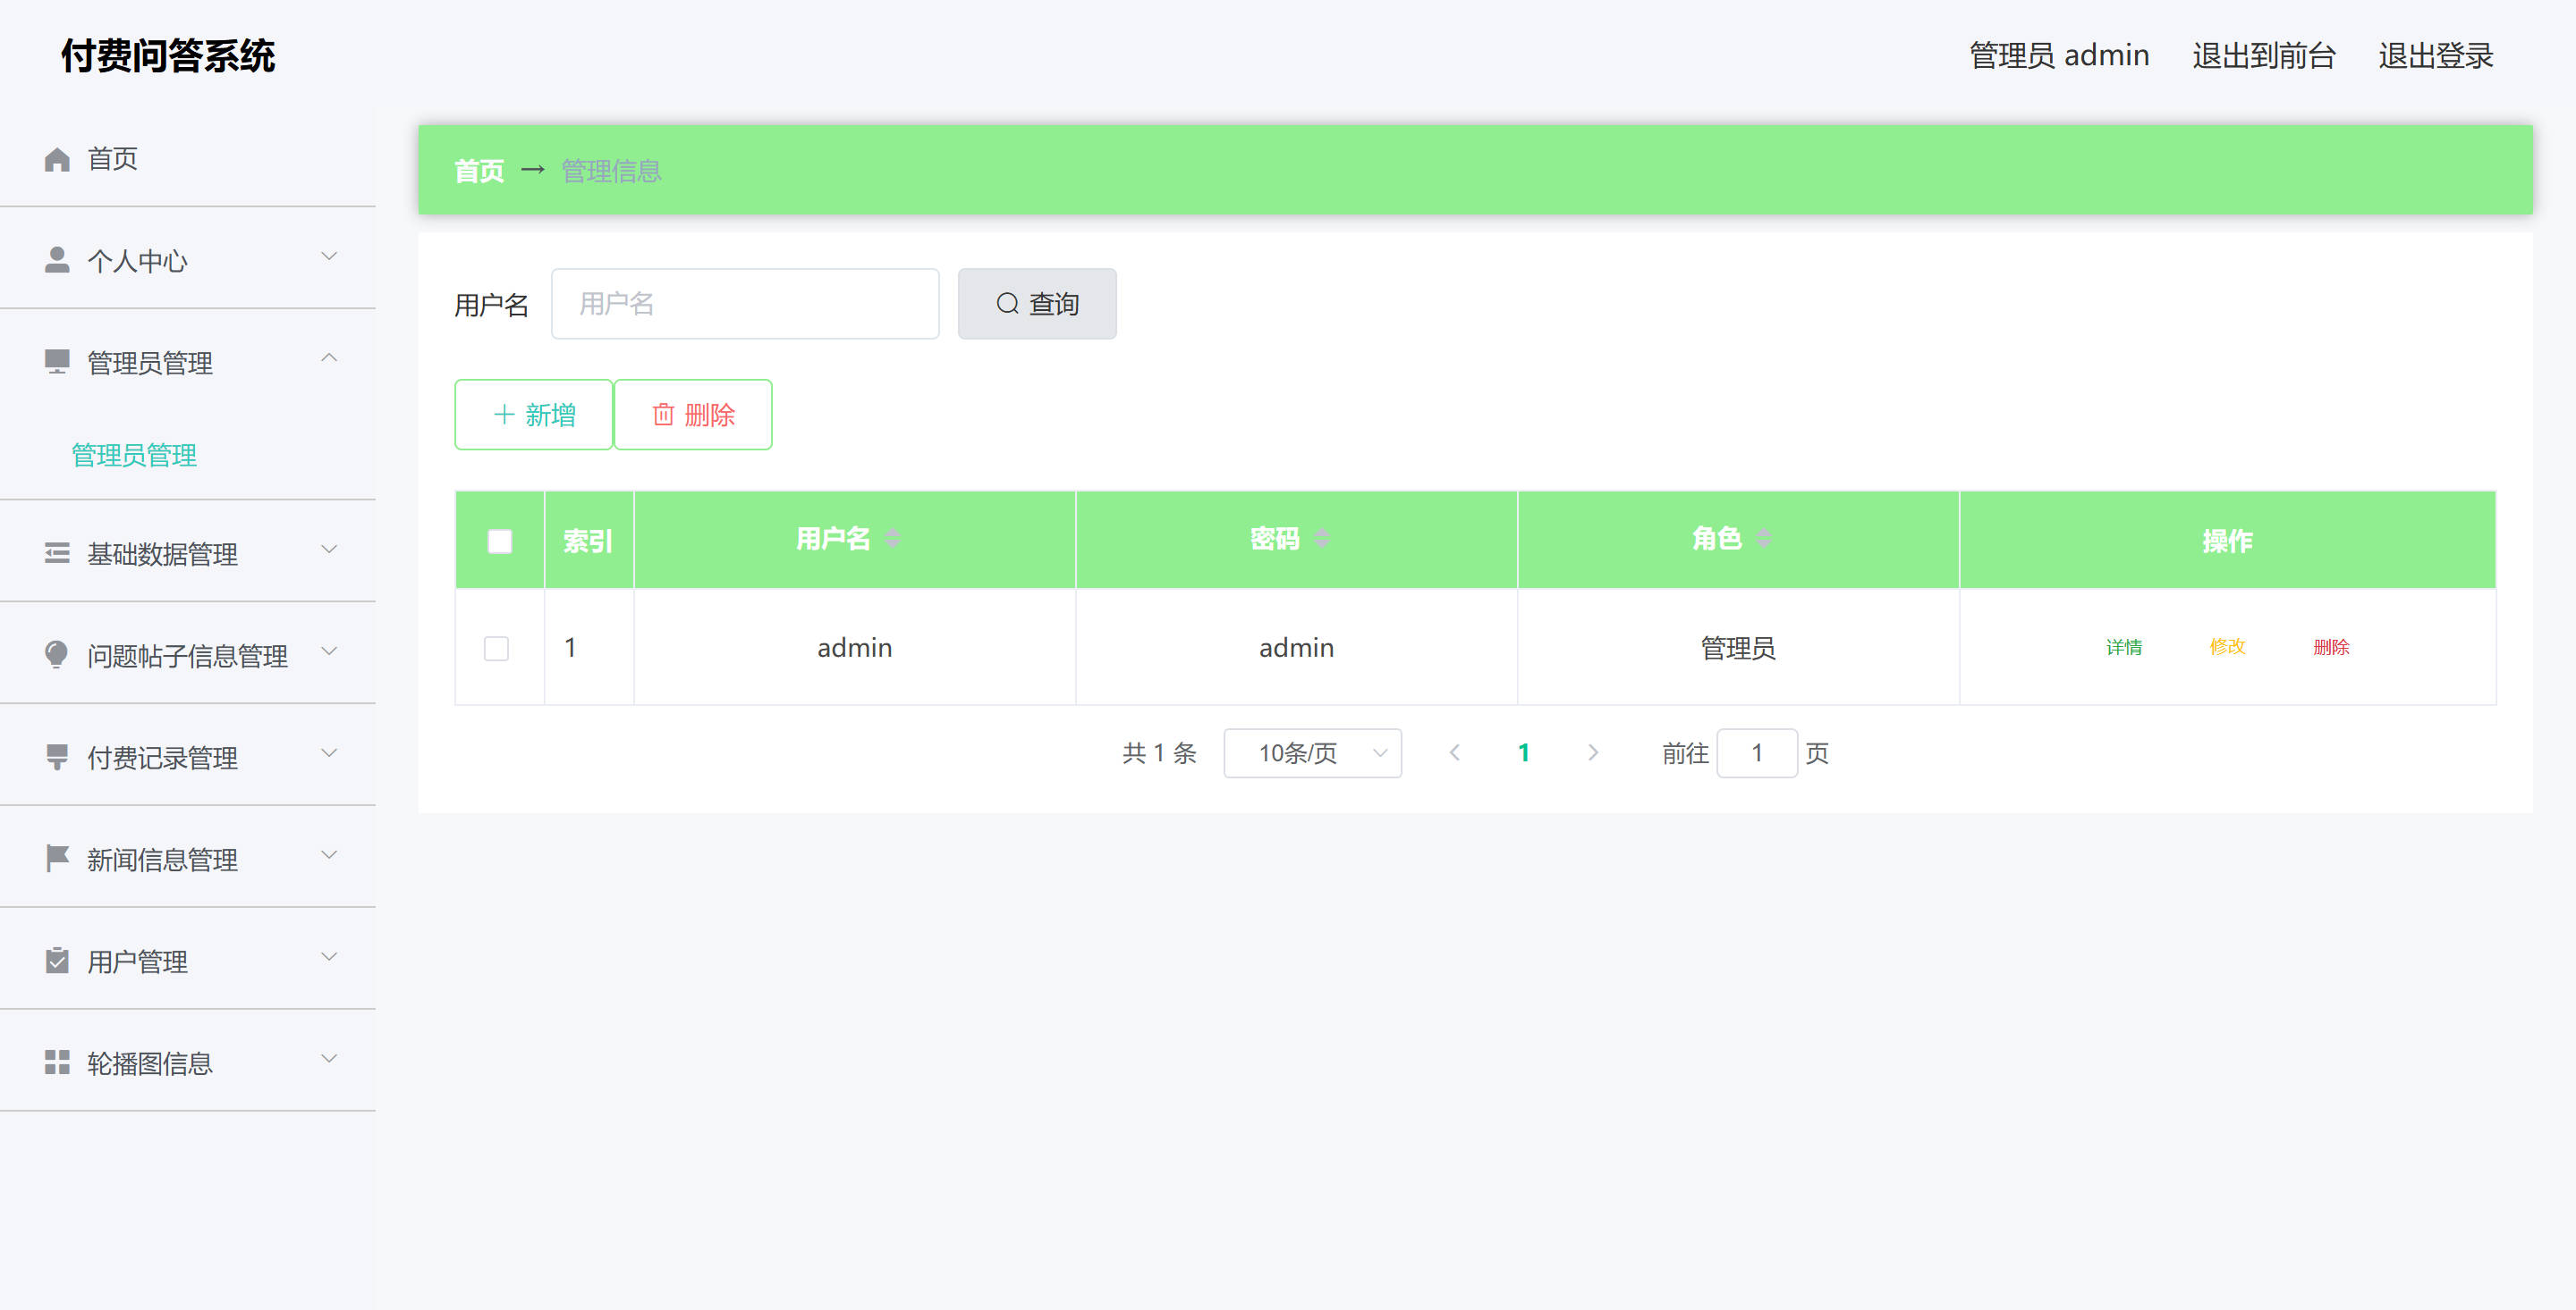The width and height of the screenshot is (2576, 1310).
Task: Click the 新增 add button
Action: 533,415
